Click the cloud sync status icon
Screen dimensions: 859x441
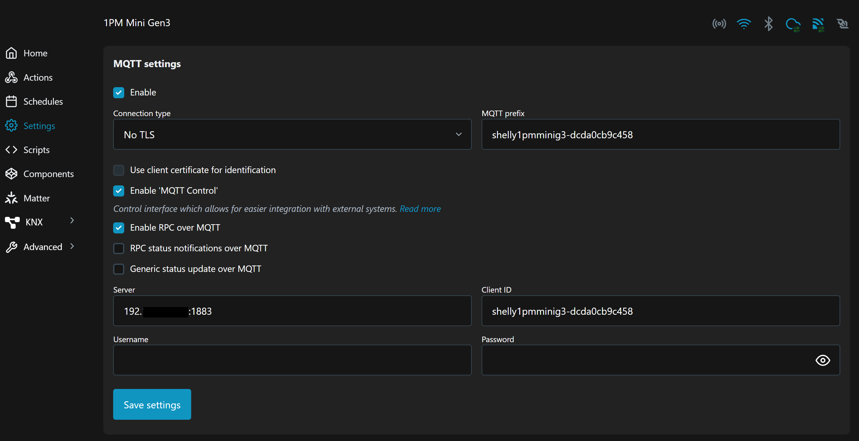(x=793, y=25)
